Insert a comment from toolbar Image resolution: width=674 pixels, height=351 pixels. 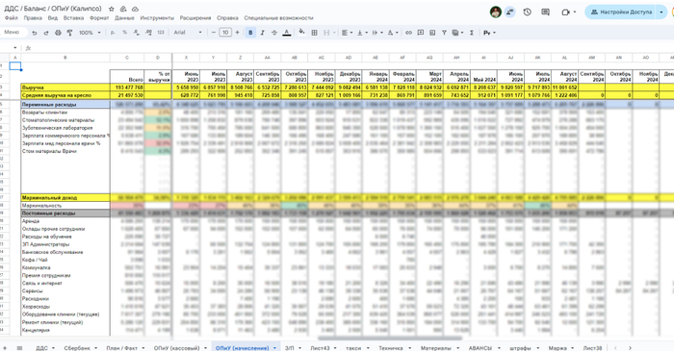[421, 33]
